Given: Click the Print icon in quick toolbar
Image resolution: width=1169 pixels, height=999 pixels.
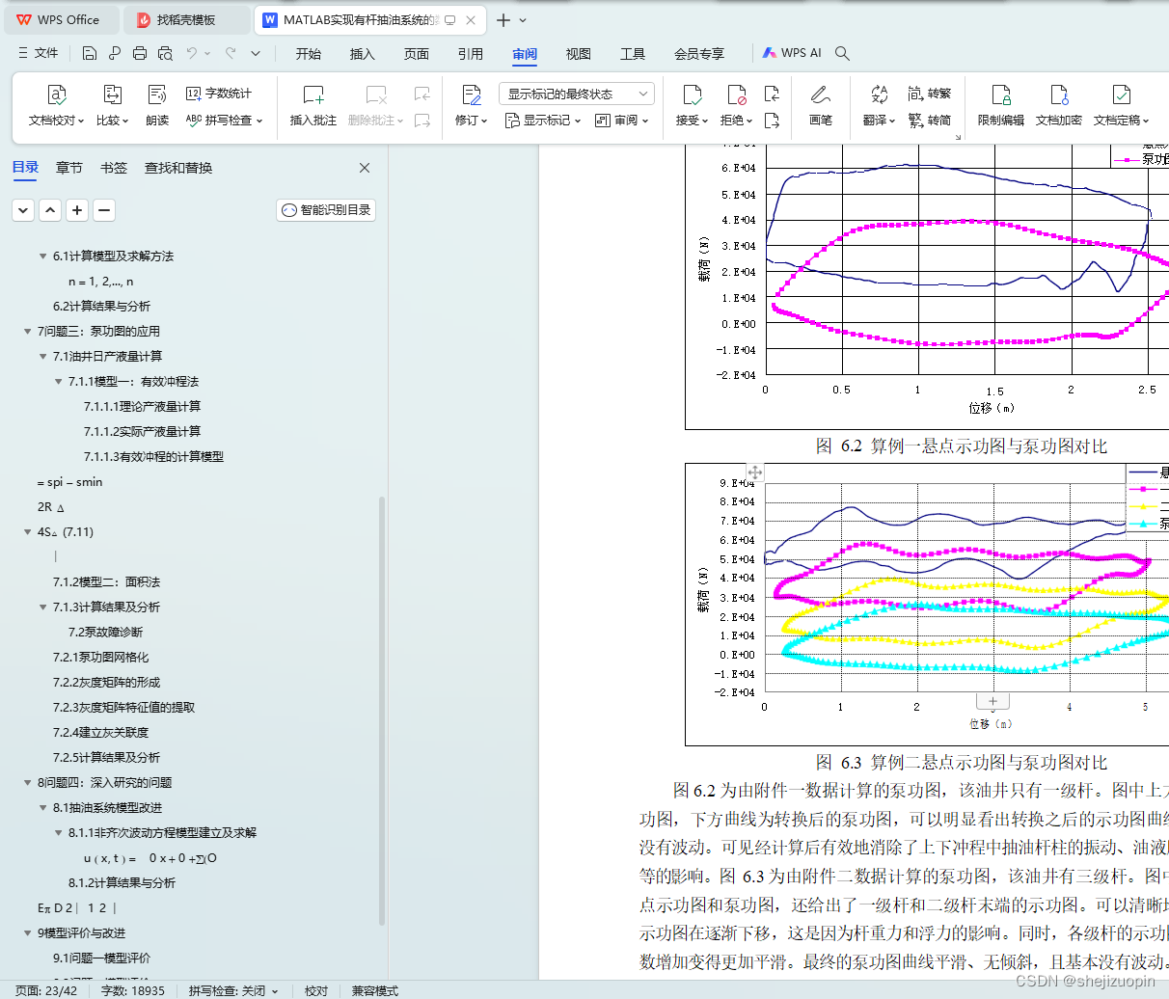Looking at the screenshot, I should tap(140, 53).
